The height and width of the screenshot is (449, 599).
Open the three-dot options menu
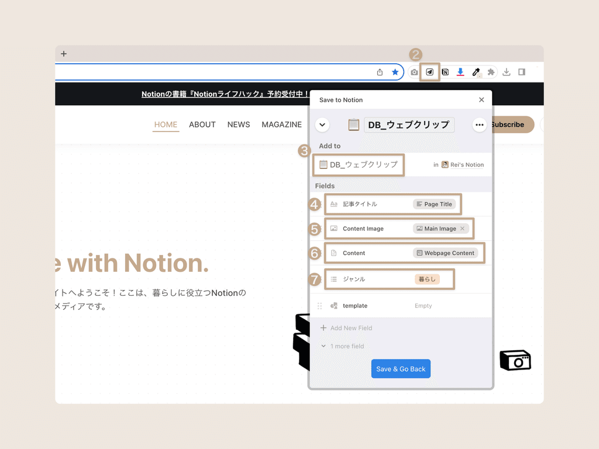[480, 125]
